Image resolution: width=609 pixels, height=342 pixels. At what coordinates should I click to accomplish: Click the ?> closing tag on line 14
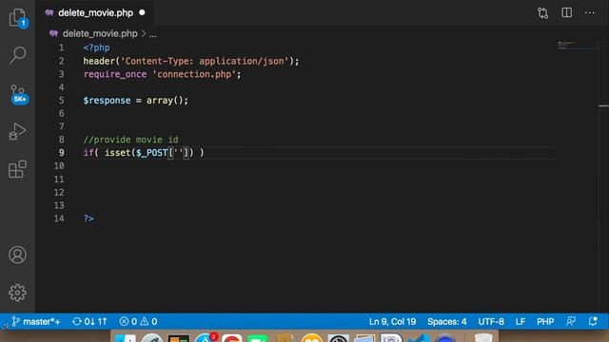click(x=88, y=218)
